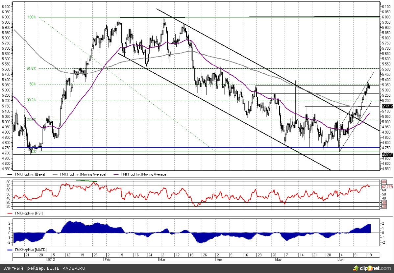Screen dimensions: 394x273
Task: Click the 5144.7 price marker on right axis
Action: click(x=386, y=106)
